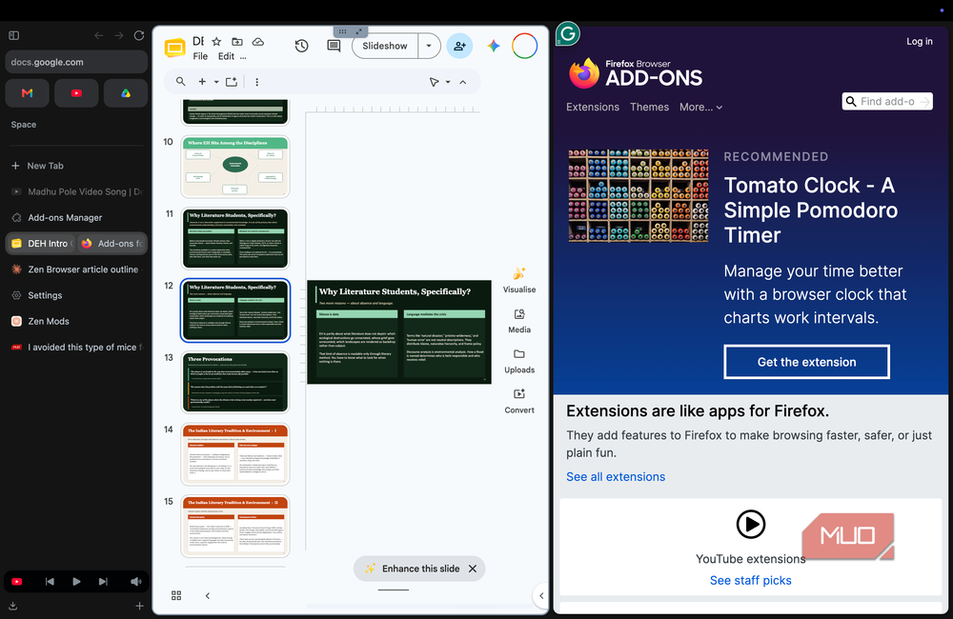Expand the Slideshow options dropdown arrow
The height and width of the screenshot is (619, 953).
429,46
